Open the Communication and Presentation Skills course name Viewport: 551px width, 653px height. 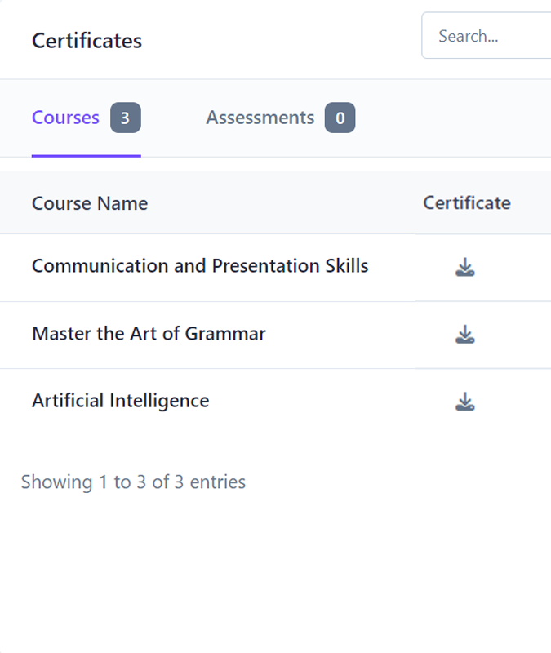(x=200, y=266)
